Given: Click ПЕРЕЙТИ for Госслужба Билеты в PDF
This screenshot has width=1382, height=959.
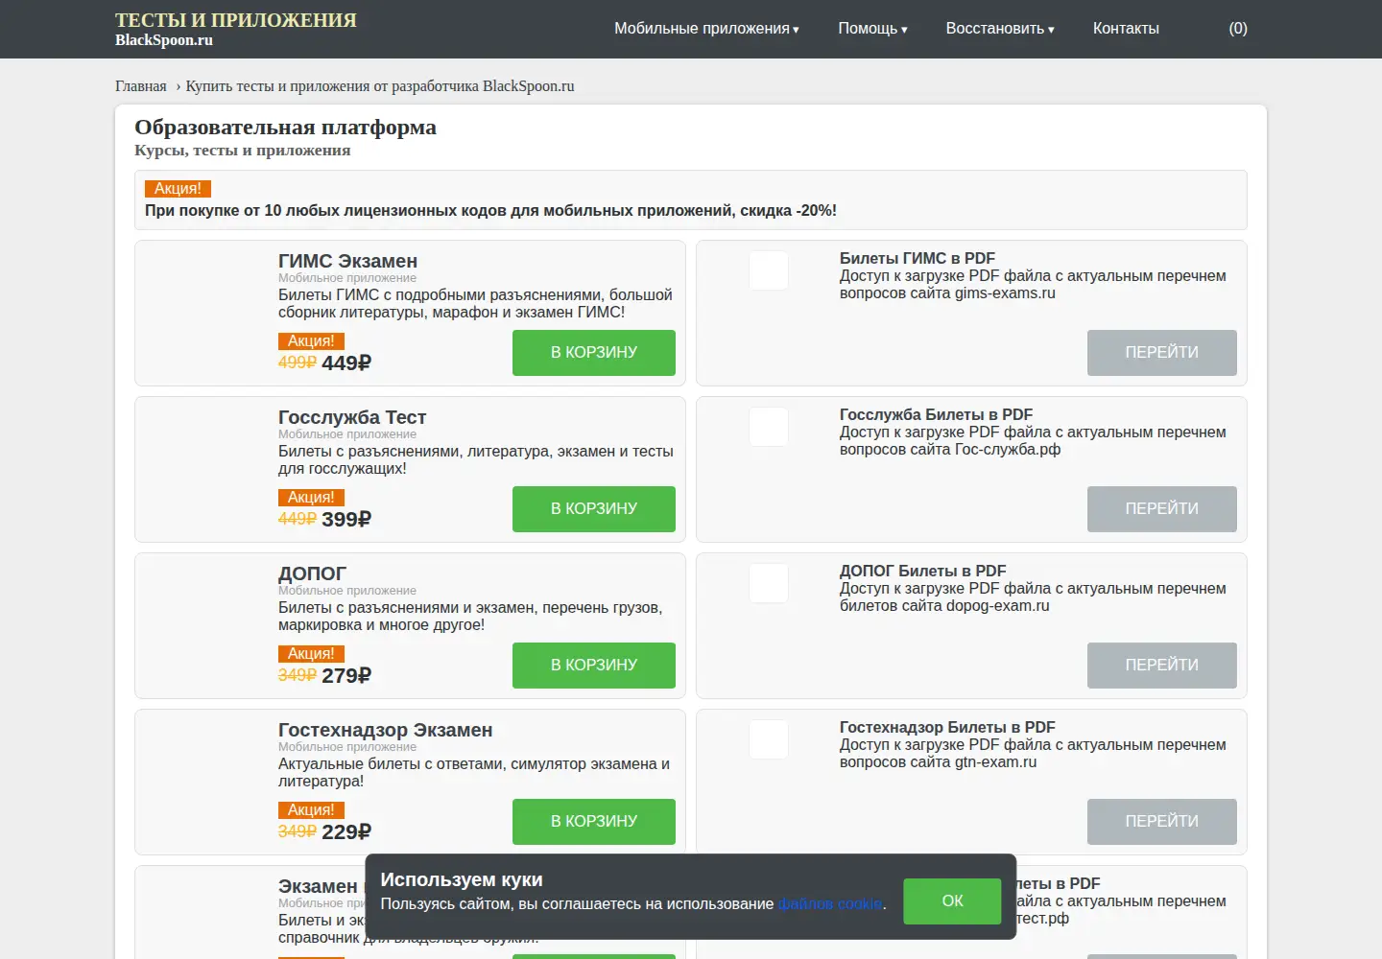Looking at the screenshot, I should click(1162, 509).
